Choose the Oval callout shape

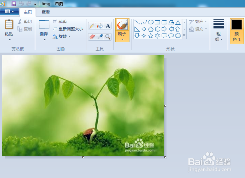click(171, 36)
